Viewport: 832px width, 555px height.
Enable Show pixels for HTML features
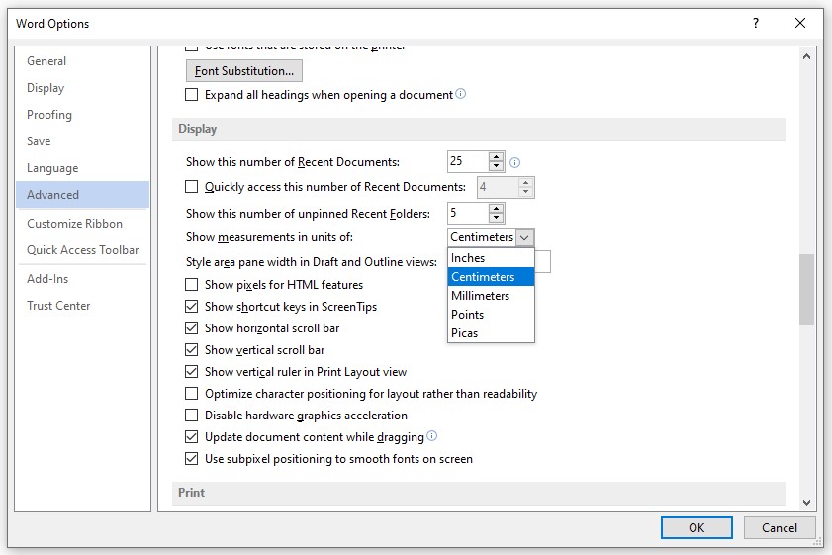pos(191,285)
